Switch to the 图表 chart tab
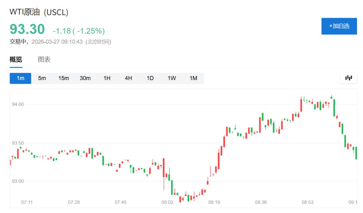363x213 pixels. click(x=44, y=60)
